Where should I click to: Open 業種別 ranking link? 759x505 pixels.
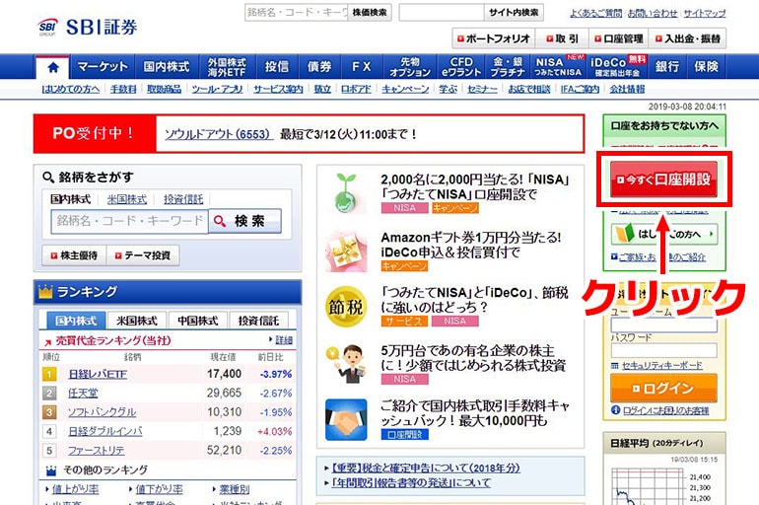coord(235,489)
